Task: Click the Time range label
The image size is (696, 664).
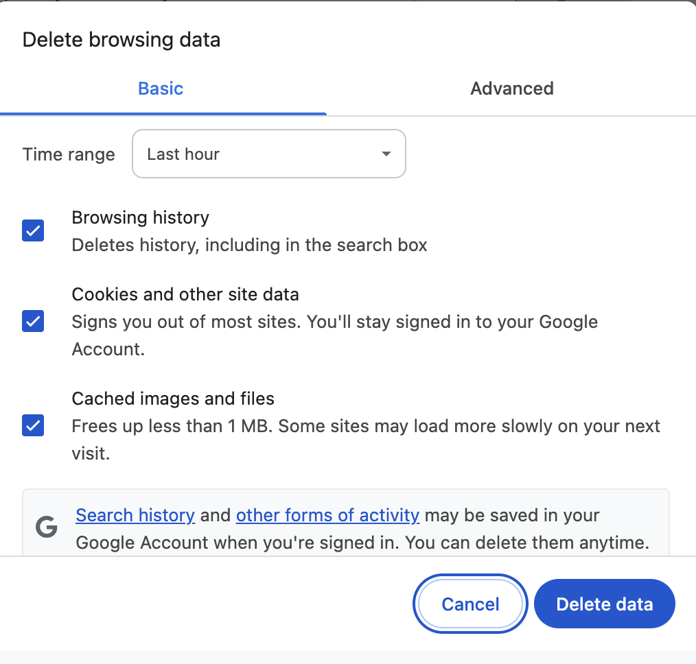Action: (69, 154)
